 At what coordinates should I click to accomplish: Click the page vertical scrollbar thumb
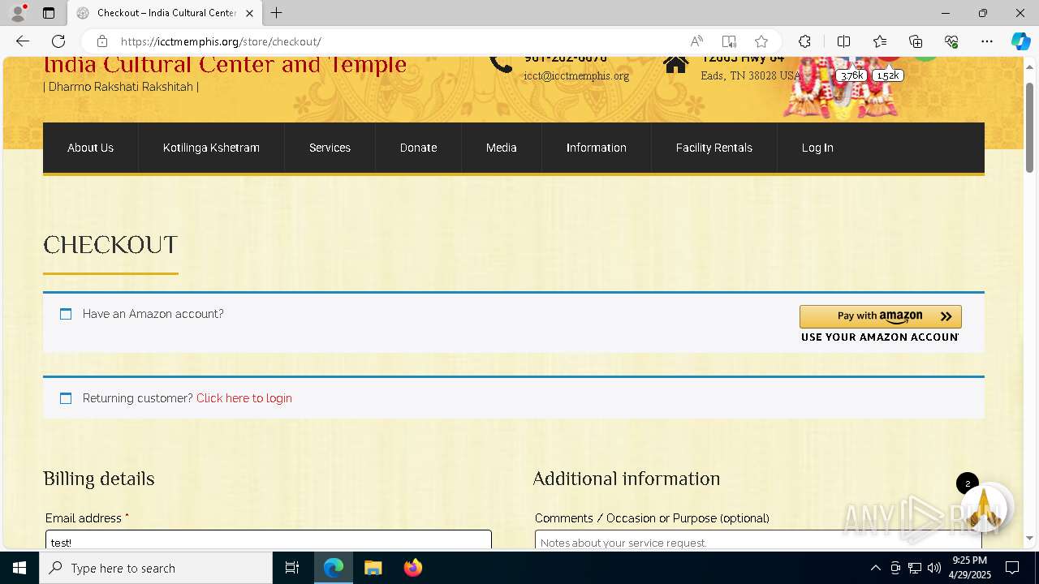1030,127
